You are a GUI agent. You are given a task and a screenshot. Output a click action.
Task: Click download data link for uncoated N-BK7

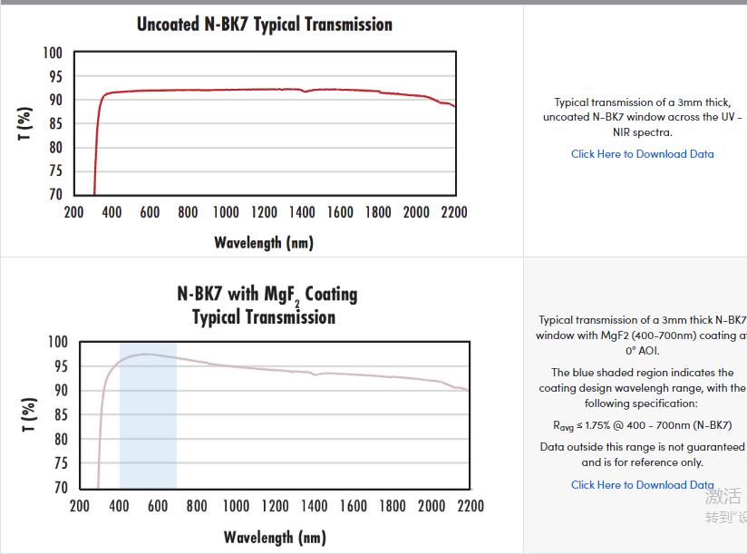[642, 154]
